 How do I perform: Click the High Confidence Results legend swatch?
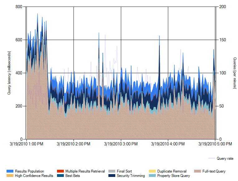[x=10, y=176]
